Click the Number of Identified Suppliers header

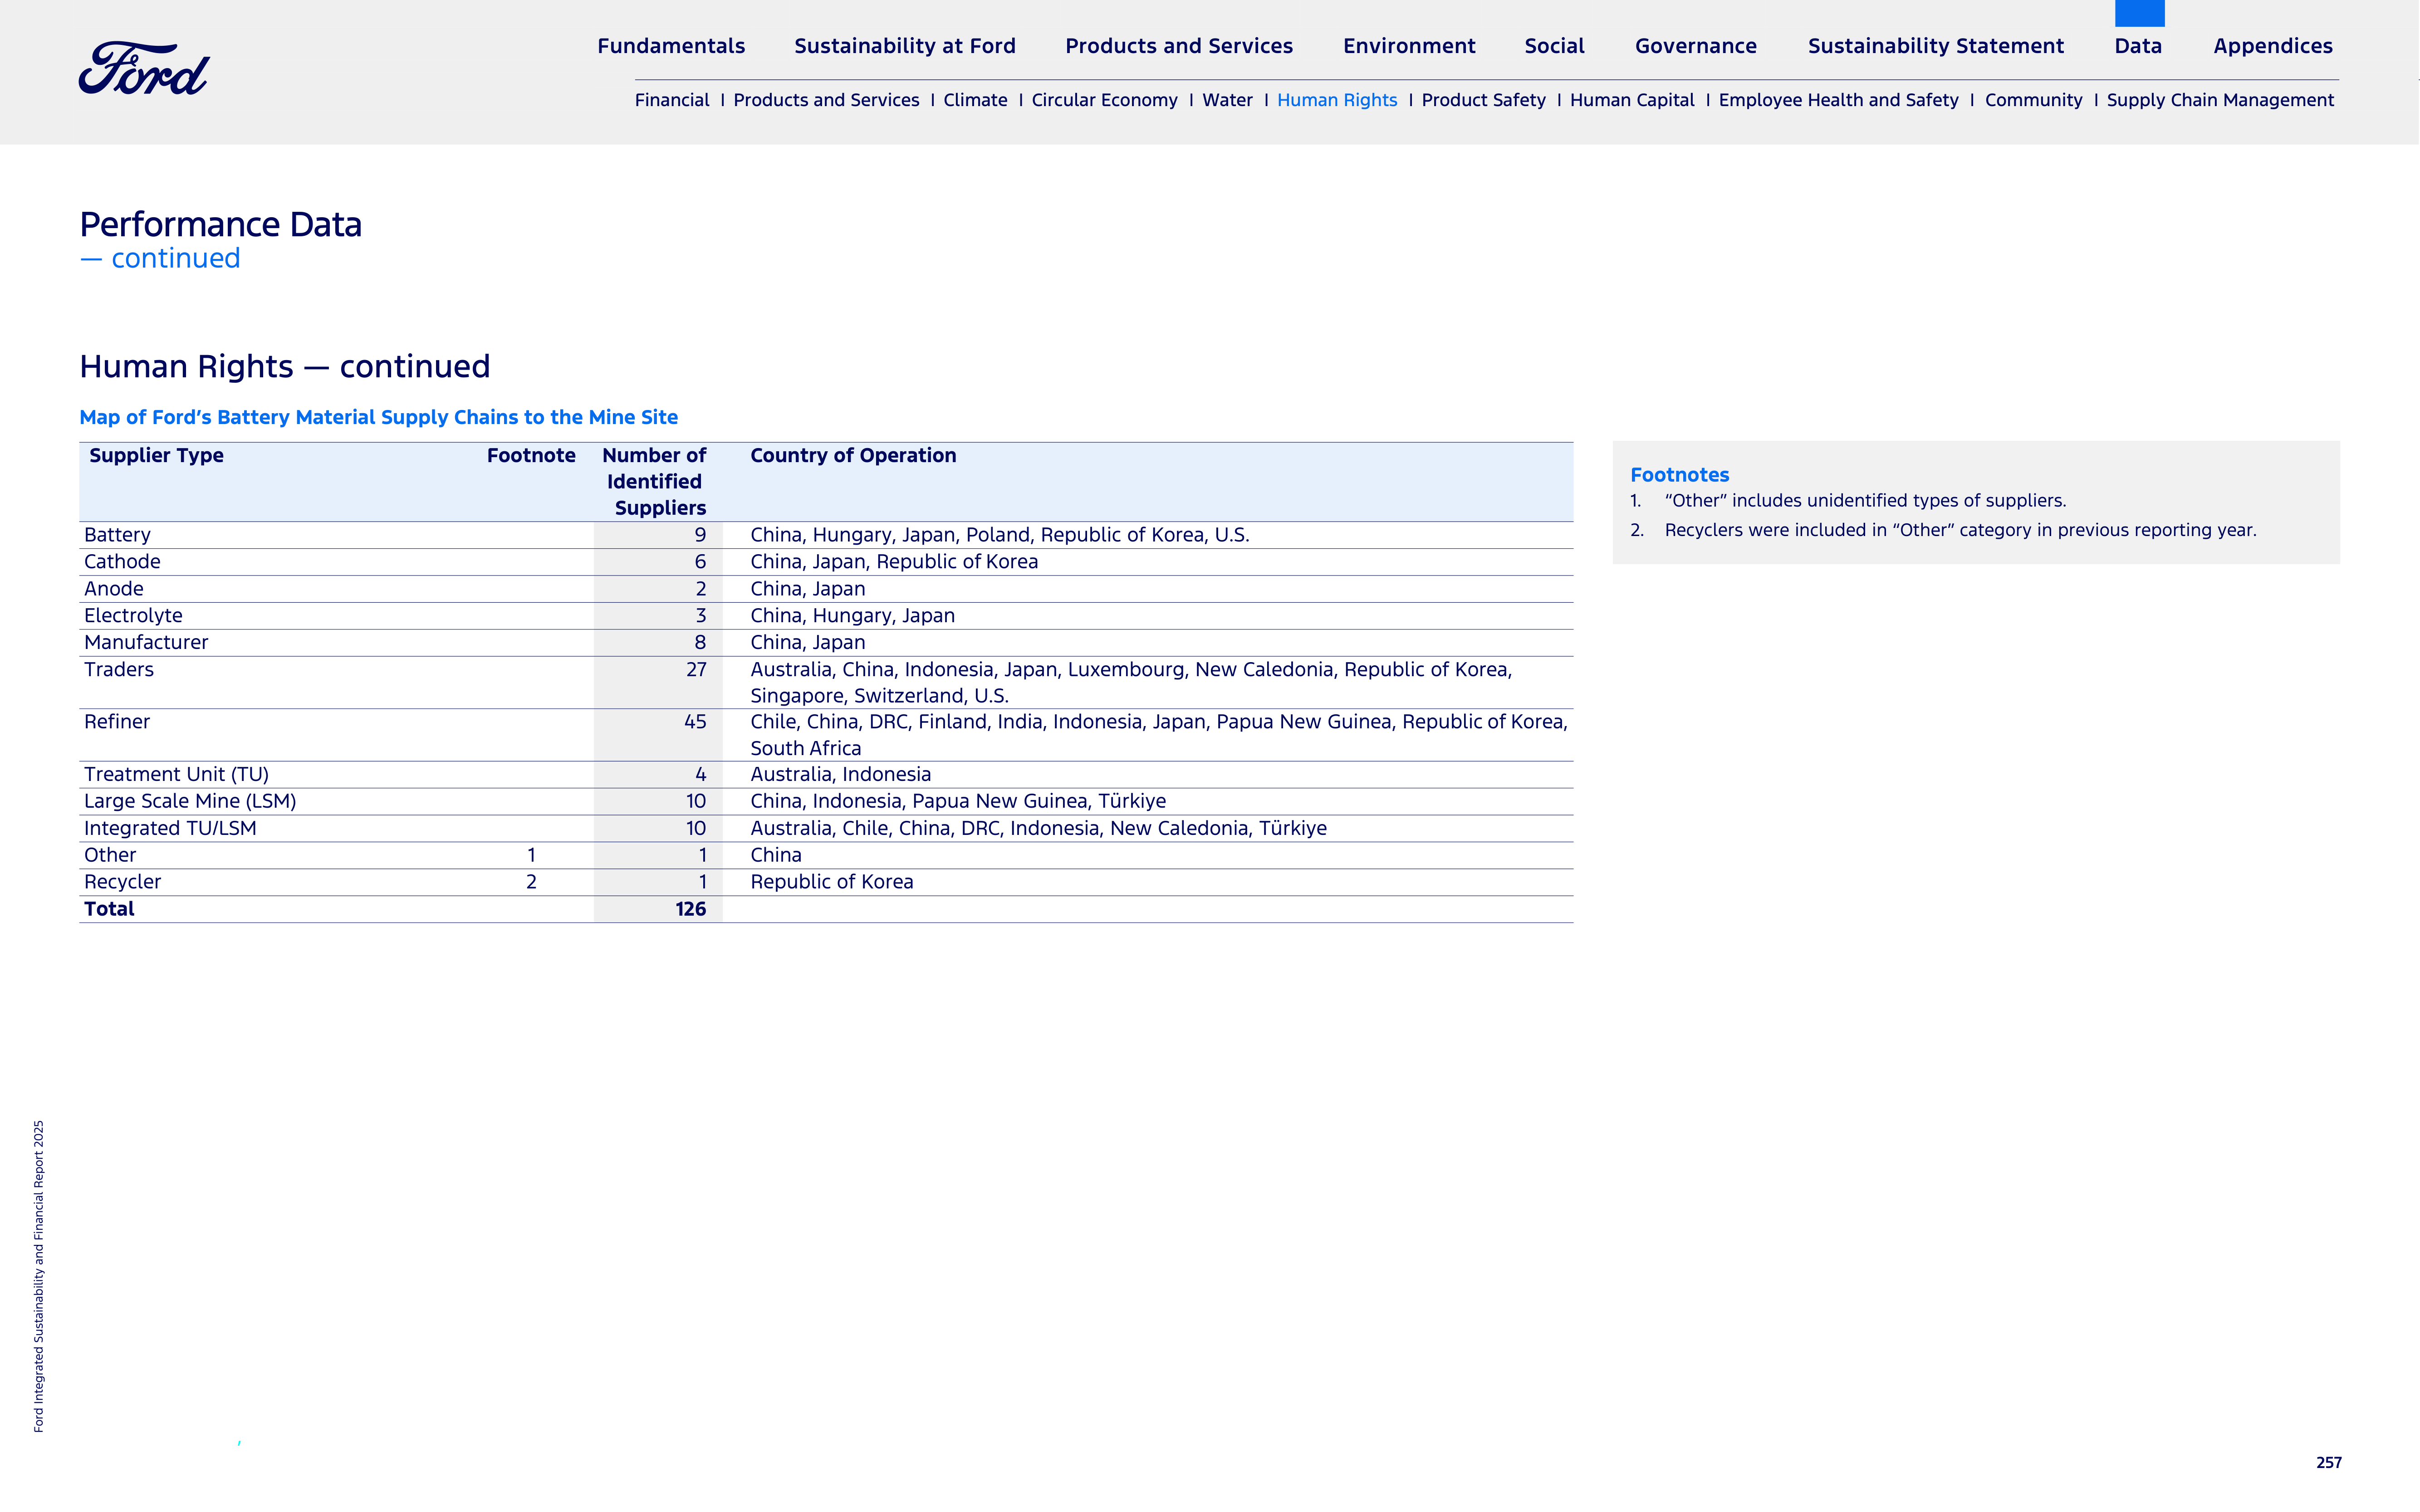click(x=654, y=481)
